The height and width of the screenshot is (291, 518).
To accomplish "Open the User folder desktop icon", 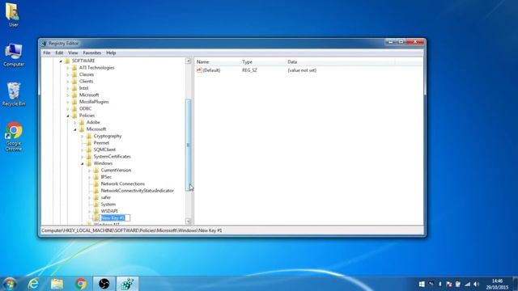I will tap(13, 15).
